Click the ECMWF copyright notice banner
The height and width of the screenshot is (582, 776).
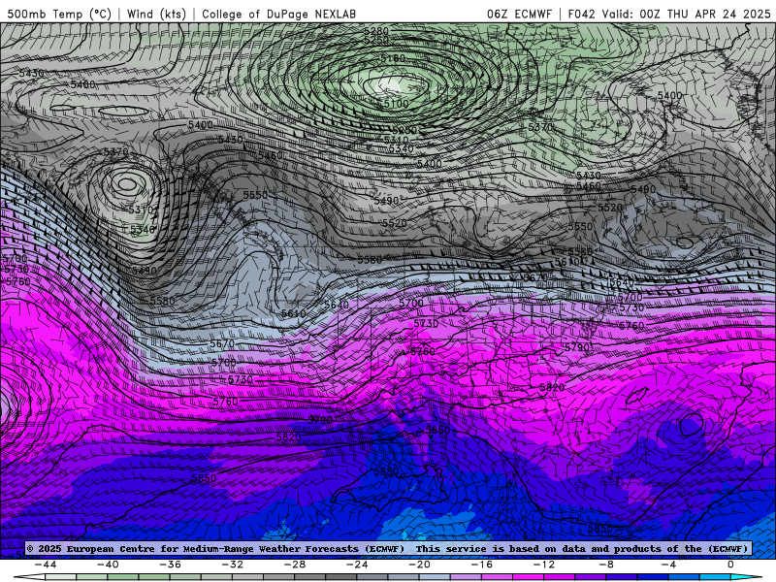[x=387, y=548]
